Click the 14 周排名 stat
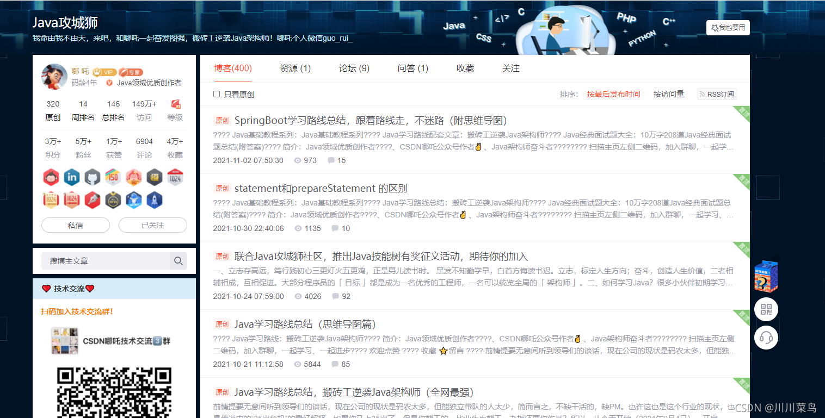 coord(83,110)
